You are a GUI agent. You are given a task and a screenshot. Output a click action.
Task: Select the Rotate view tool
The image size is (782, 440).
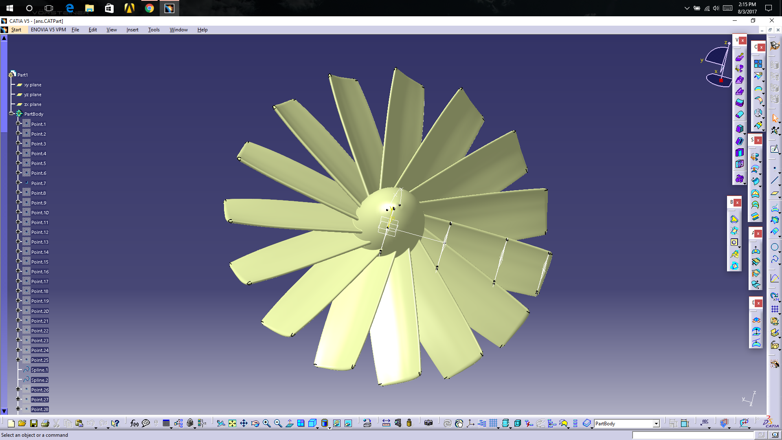coord(255,424)
